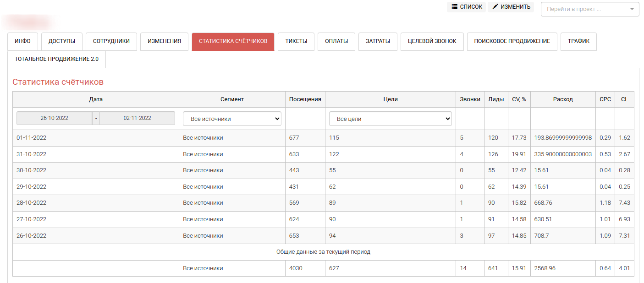Select the ИЗМЕНЕНИЯ tab

[x=164, y=41]
